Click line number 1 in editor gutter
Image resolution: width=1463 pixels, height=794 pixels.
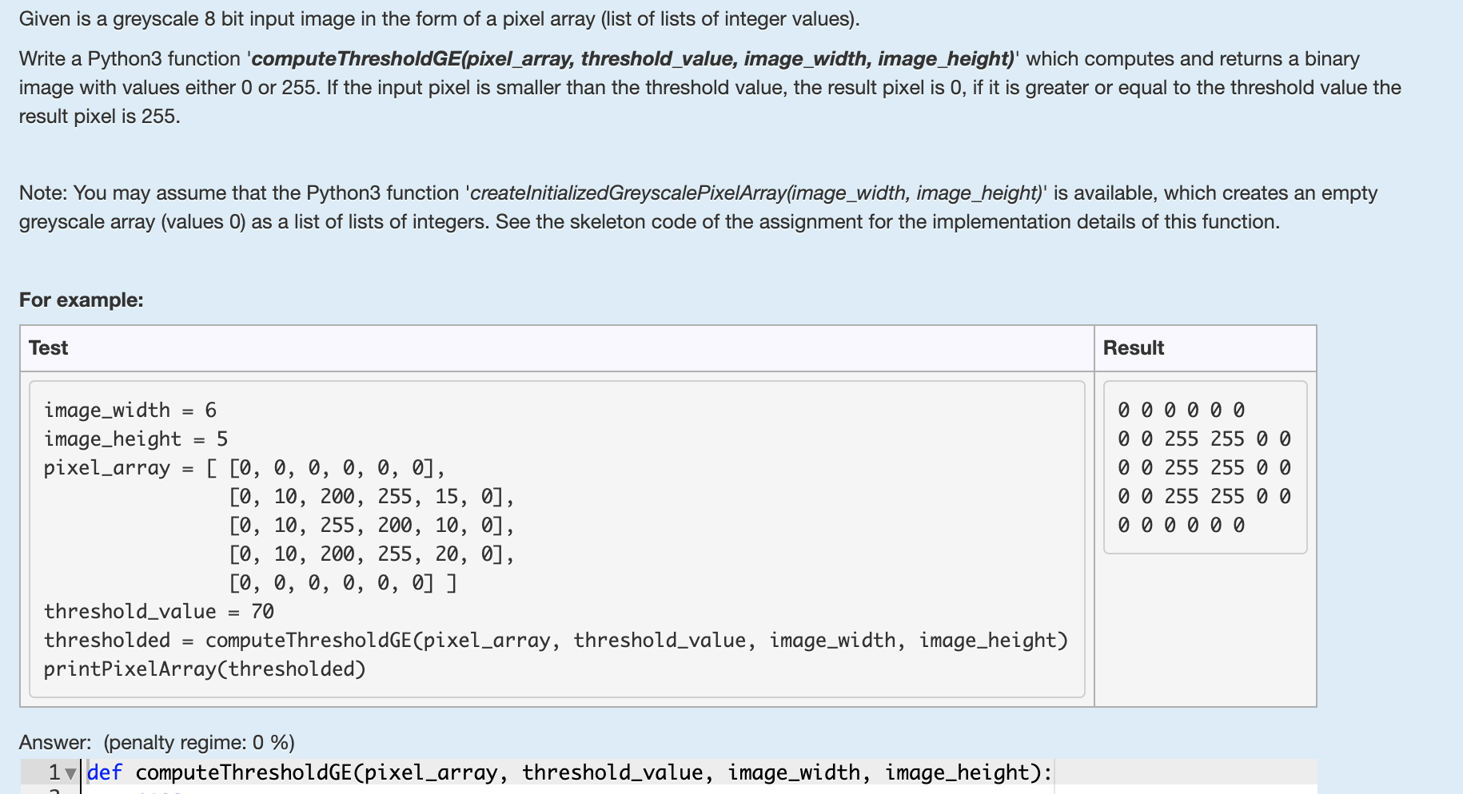(54, 772)
